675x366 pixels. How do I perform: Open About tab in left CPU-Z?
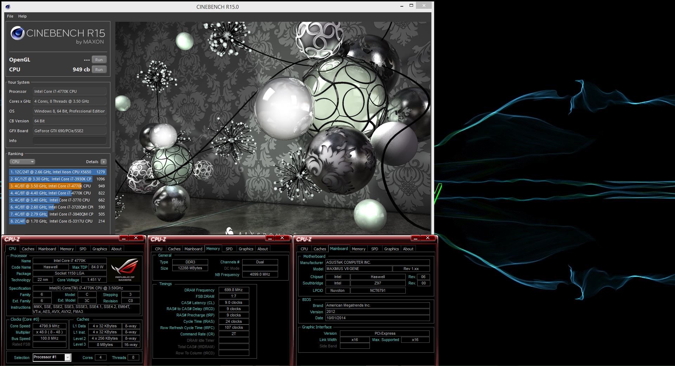point(116,249)
